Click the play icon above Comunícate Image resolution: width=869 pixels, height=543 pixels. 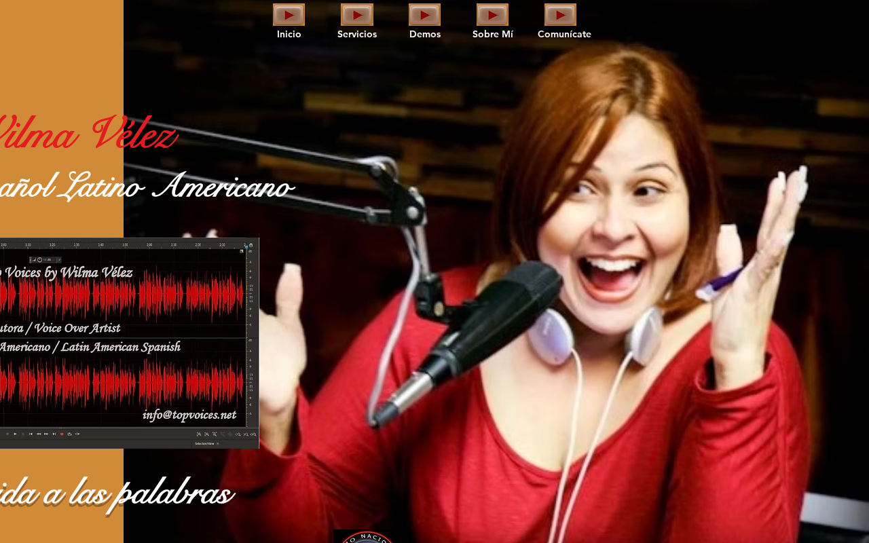(x=561, y=14)
